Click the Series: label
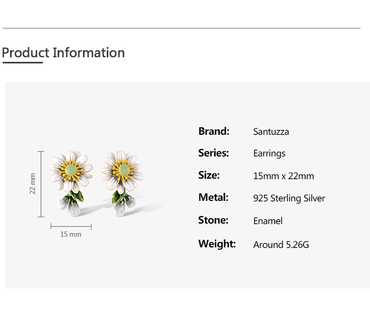370x315 pixels. (x=214, y=153)
